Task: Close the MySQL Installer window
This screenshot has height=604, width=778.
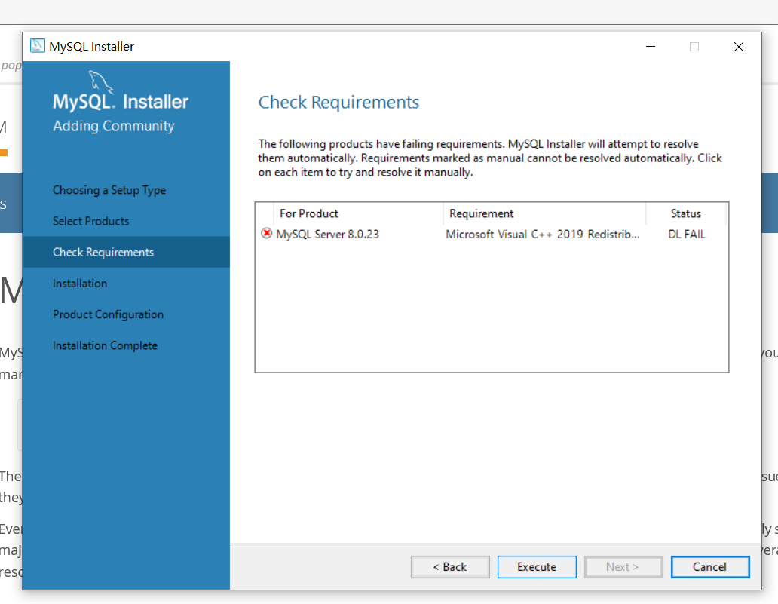Action: coord(738,47)
